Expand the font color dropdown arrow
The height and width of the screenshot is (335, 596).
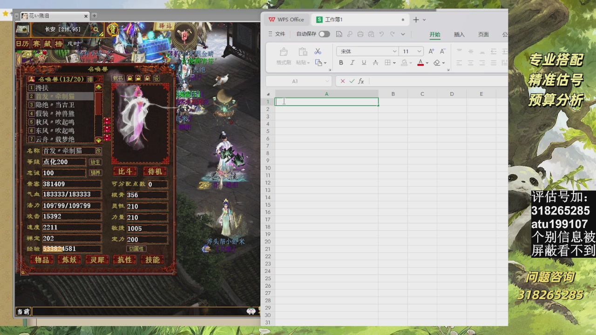(x=427, y=63)
